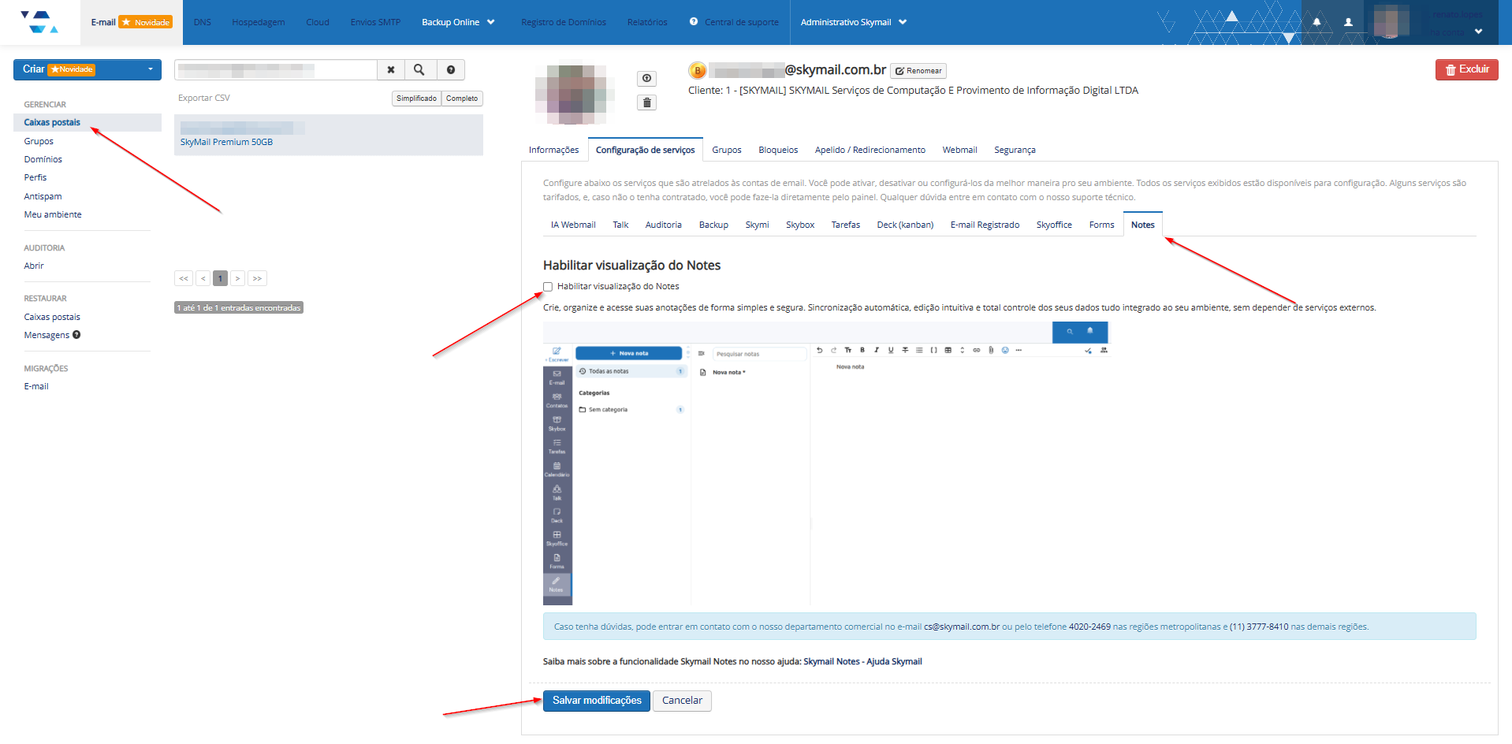The image size is (1512, 744).
Task: Open the Backup Online dropdown menu
Action: [x=458, y=22]
